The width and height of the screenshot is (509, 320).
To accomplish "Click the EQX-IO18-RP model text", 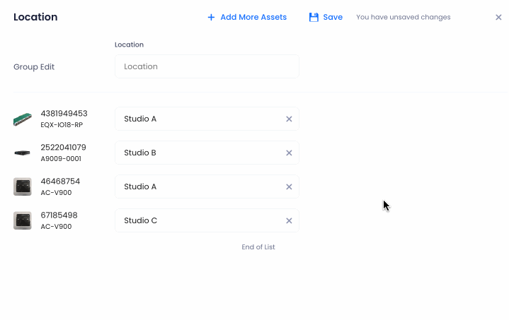I will click(x=62, y=125).
